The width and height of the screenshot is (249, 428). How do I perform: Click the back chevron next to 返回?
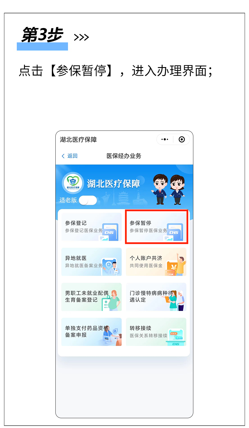[x=63, y=156]
